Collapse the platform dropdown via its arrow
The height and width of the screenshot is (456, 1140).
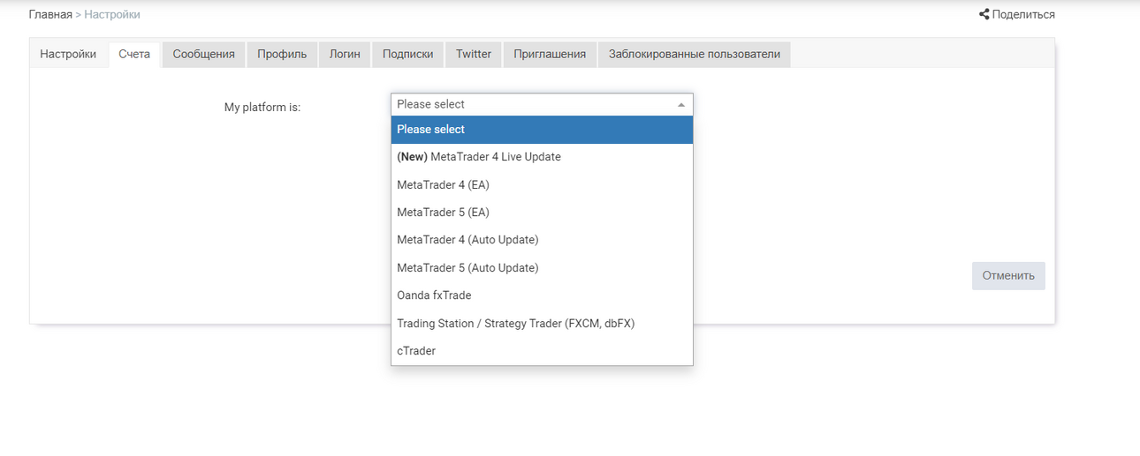point(680,104)
